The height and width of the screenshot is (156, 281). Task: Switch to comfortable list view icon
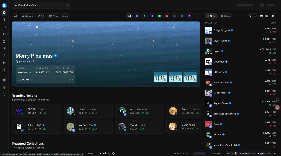pyautogui.click(x=261, y=16)
